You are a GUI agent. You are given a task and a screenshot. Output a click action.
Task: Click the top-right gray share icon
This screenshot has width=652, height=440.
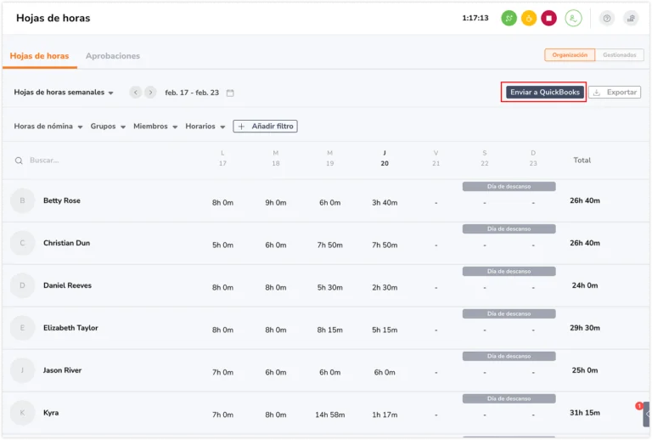coord(631,19)
